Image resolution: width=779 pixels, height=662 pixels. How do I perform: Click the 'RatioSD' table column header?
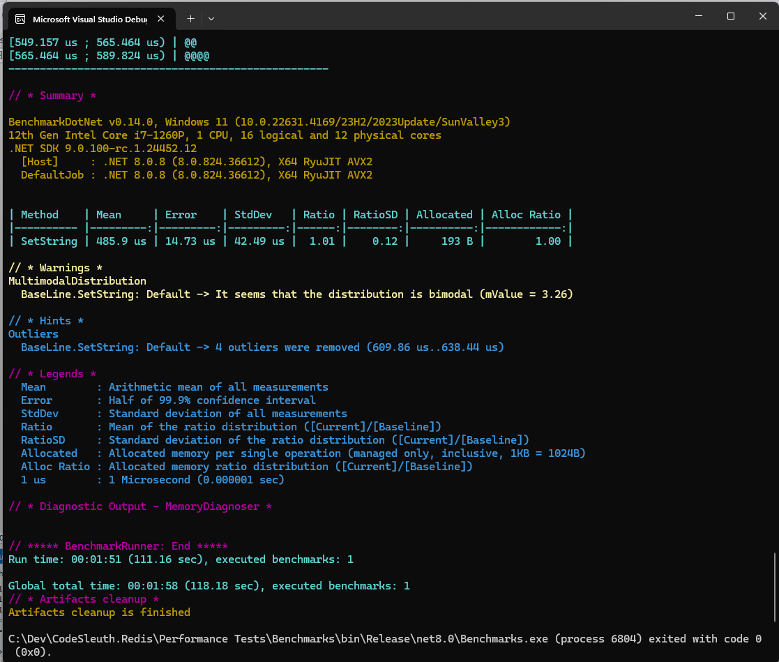tap(376, 215)
